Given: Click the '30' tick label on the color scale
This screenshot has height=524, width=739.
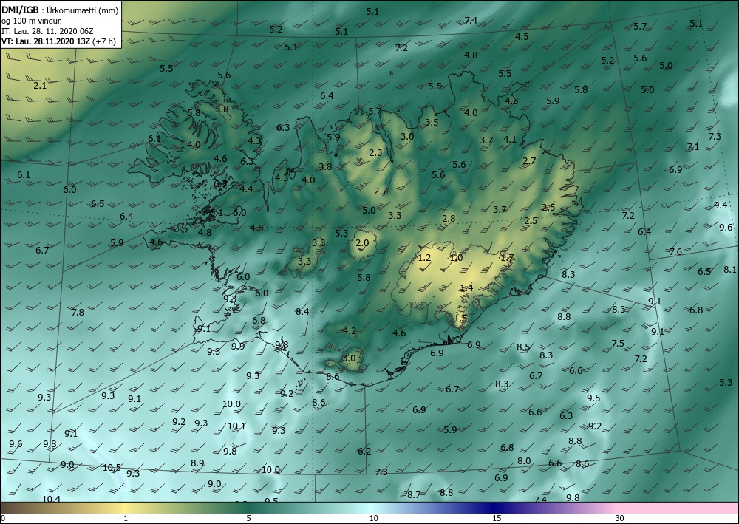Looking at the screenshot, I should [x=619, y=518].
